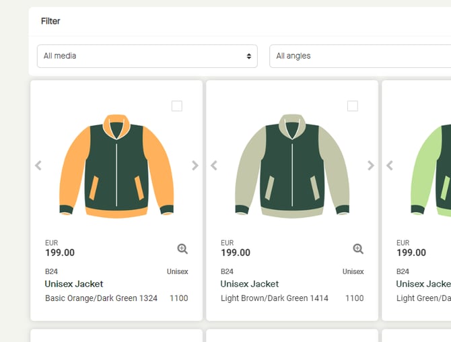Screen dimensions: 451x342
Task: Show next image of light brown jacket
Action: coord(370,166)
